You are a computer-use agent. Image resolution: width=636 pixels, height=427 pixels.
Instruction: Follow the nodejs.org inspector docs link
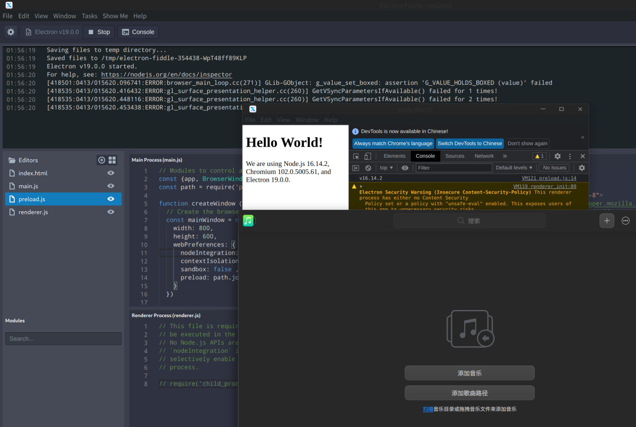click(166, 75)
